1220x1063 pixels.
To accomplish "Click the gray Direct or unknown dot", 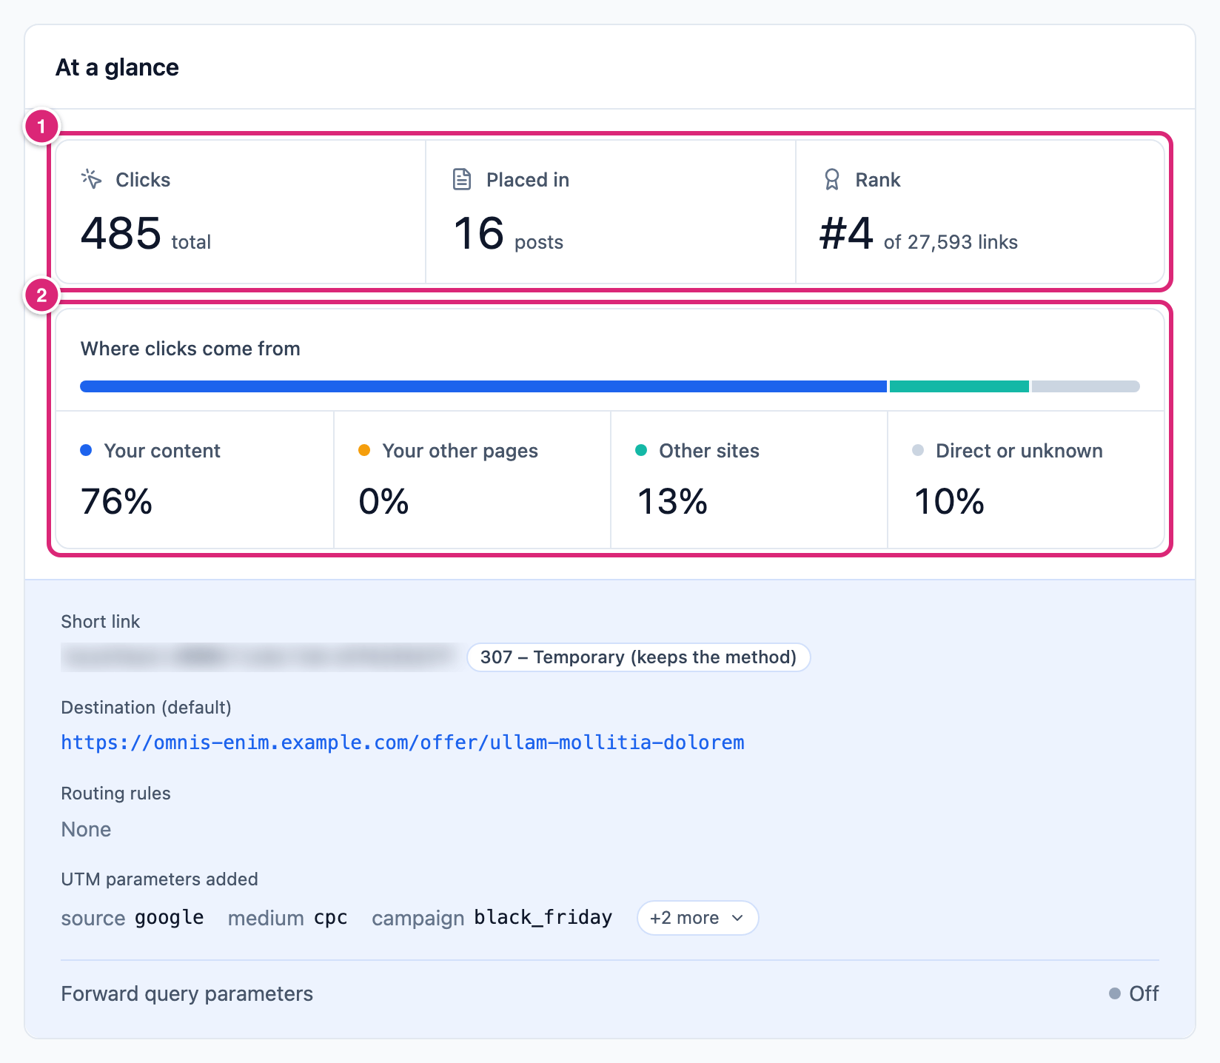I will click(x=918, y=450).
